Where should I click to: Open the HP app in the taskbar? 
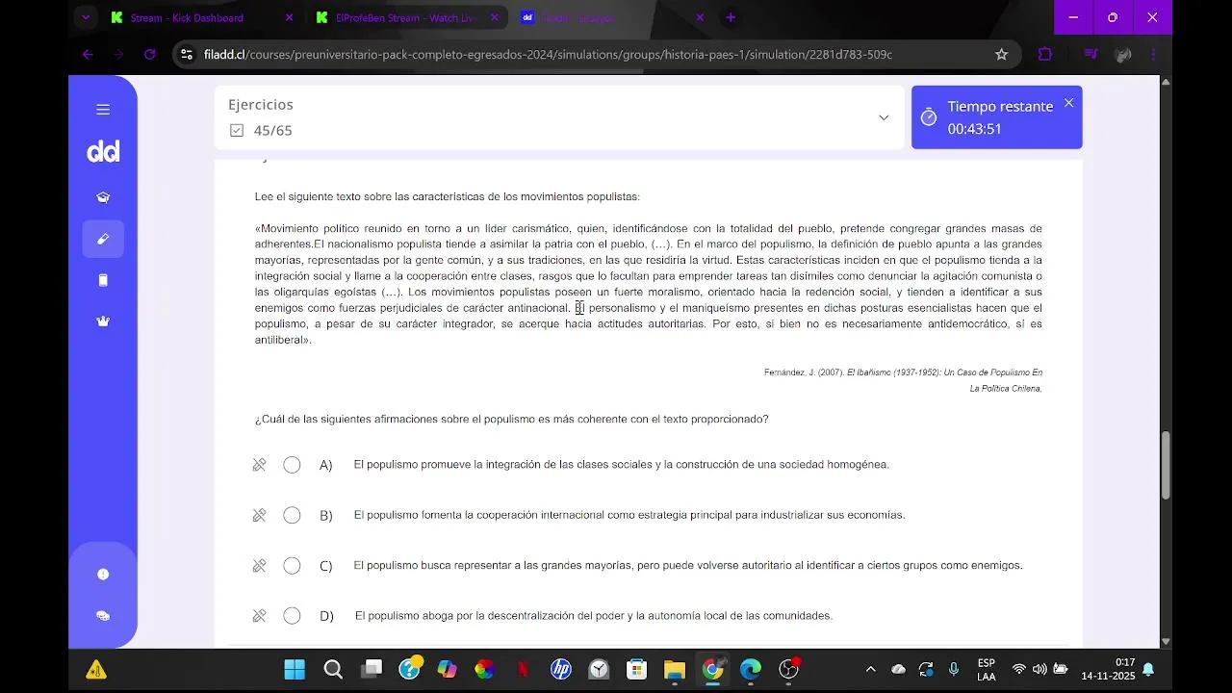[560, 669]
